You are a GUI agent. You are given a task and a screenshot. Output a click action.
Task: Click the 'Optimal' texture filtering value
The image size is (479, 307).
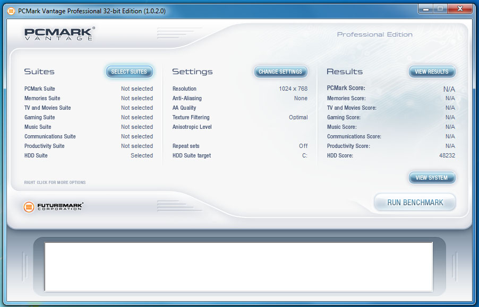(x=298, y=117)
